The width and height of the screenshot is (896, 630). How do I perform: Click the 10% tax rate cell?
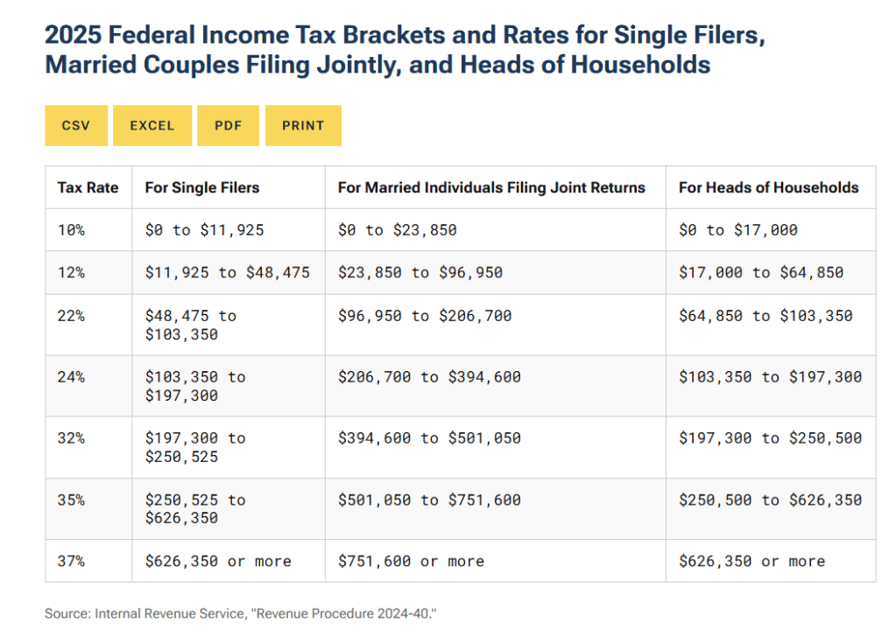(71, 230)
